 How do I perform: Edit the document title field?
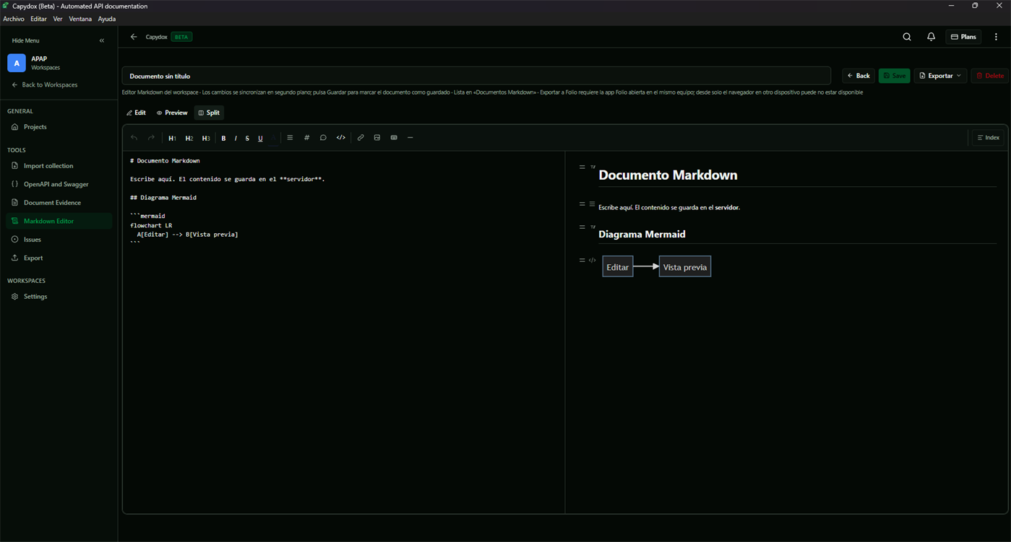(476, 76)
